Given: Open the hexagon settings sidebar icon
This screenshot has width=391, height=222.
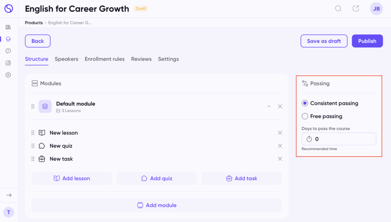Looking at the screenshot, I should pyautogui.click(x=8, y=75).
